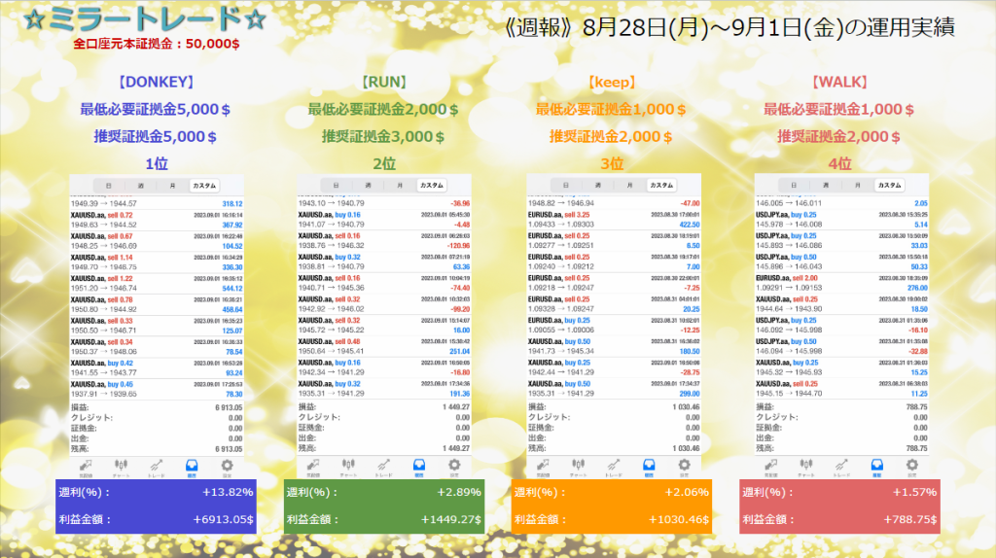Tap the Settings gear in WALK panel
Image resolution: width=996 pixels, height=558 pixels.
coord(911,466)
